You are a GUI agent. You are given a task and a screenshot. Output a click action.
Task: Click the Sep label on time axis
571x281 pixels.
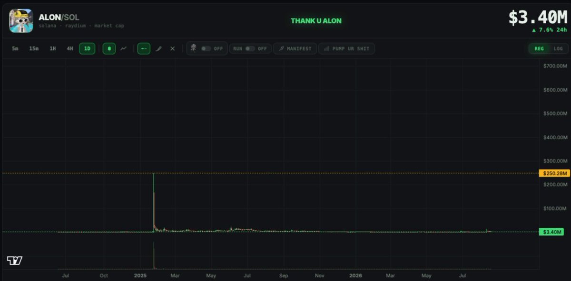[284, 275]
